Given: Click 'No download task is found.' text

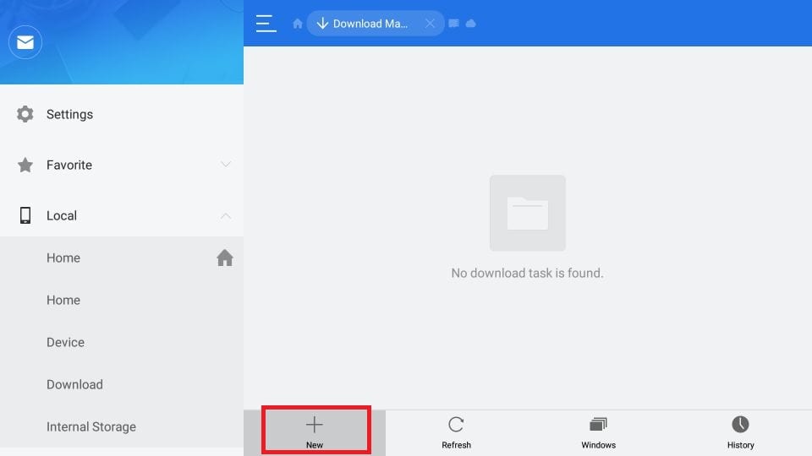Looking at the screenshot, I should tap(527, 273).
